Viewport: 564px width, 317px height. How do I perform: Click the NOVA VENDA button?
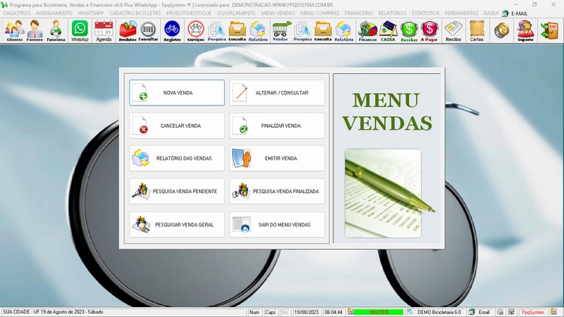tap(177, 93)
